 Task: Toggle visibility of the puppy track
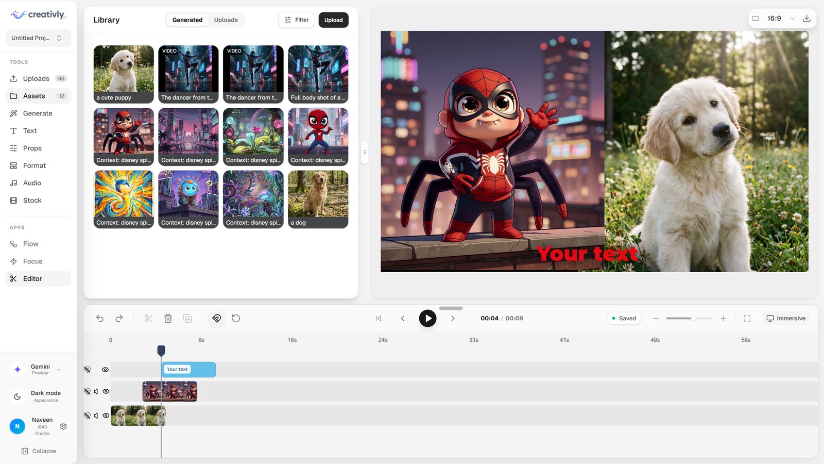[106, 416]
